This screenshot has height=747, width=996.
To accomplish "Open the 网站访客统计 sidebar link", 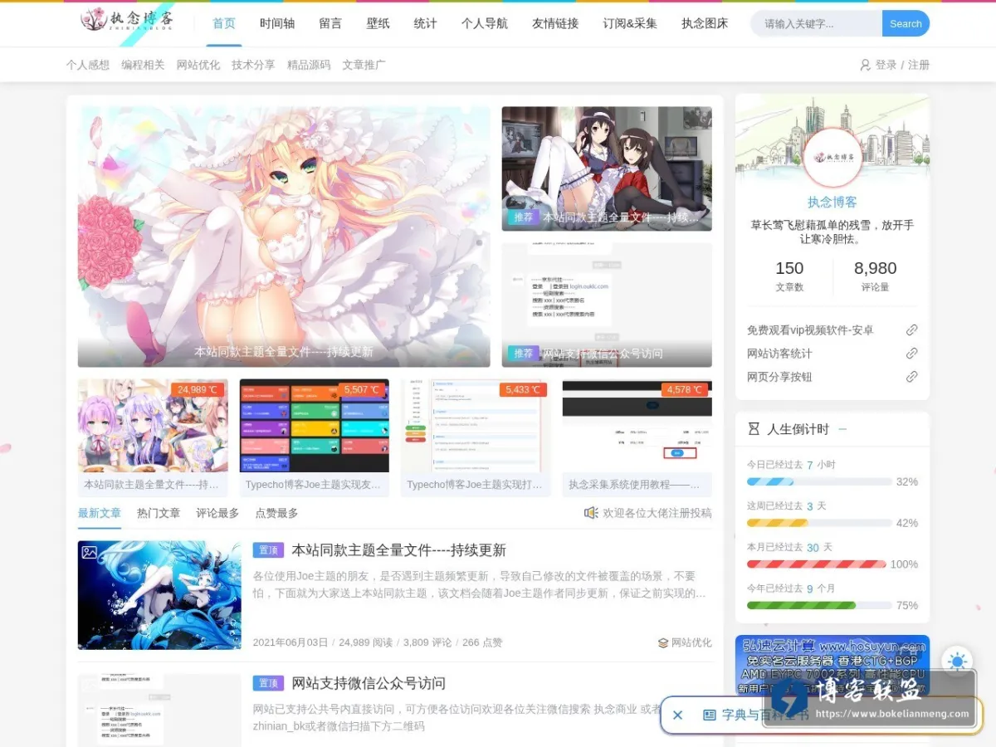I will [779, 354].
